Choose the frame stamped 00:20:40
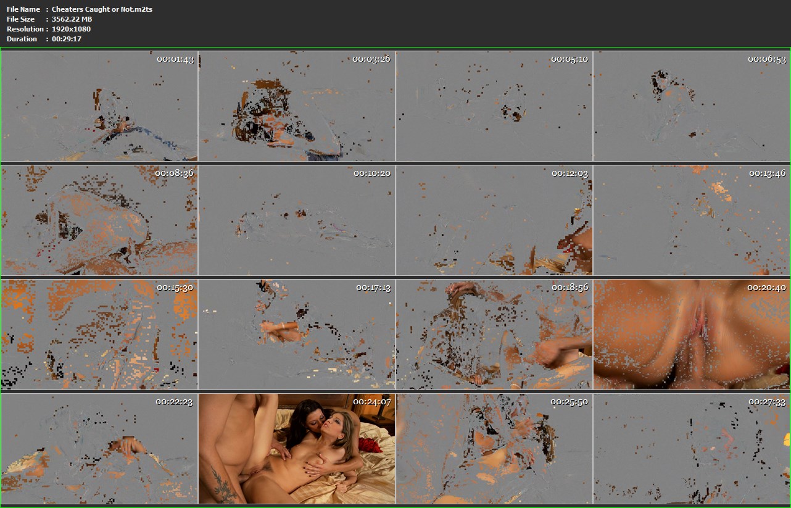Image resolution: width=791 pixels, height=508 pixels. (692, 335)
